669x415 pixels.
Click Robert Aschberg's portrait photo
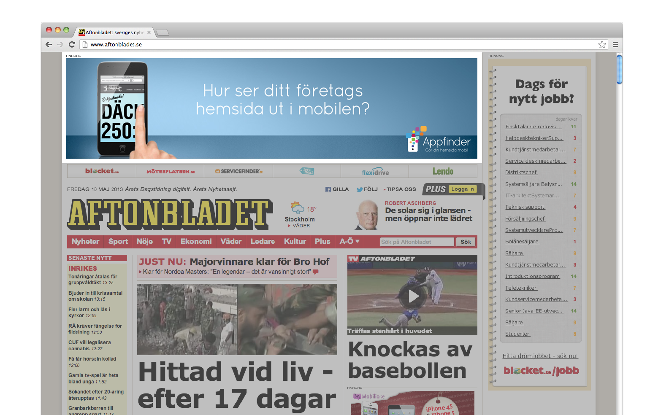tap(366, 215)
